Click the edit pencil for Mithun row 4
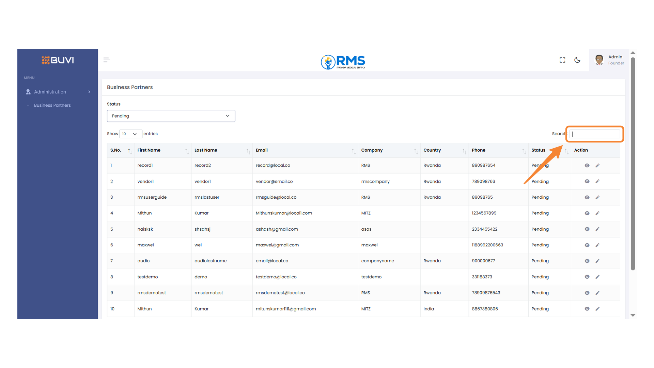The width and height of the screenshot is (654, 368). pos(597,213)
